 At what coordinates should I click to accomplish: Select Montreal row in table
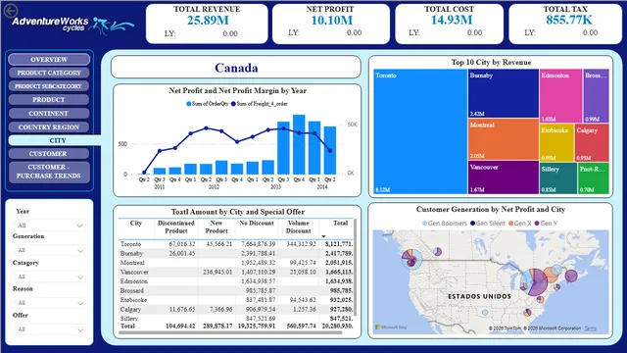click(x=235, y=263)
